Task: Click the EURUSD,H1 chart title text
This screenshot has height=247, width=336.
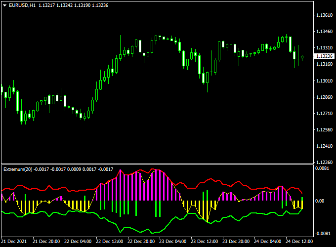Action: point(22,5)
